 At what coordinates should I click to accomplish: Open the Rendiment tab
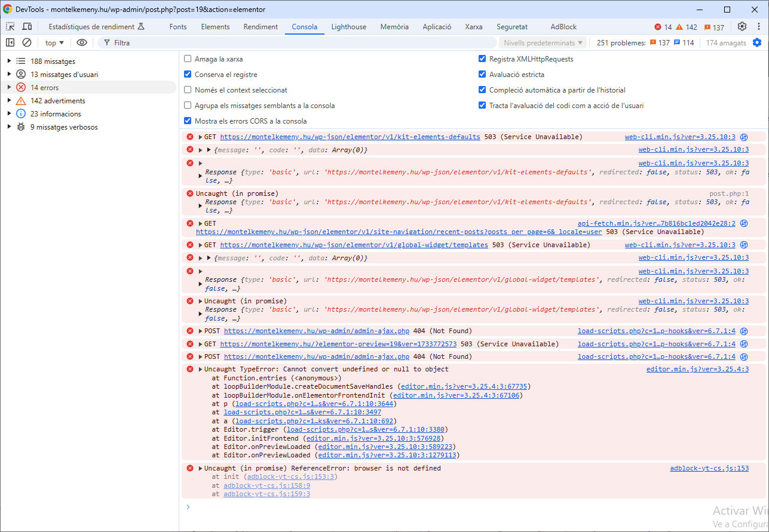point(261,27)
